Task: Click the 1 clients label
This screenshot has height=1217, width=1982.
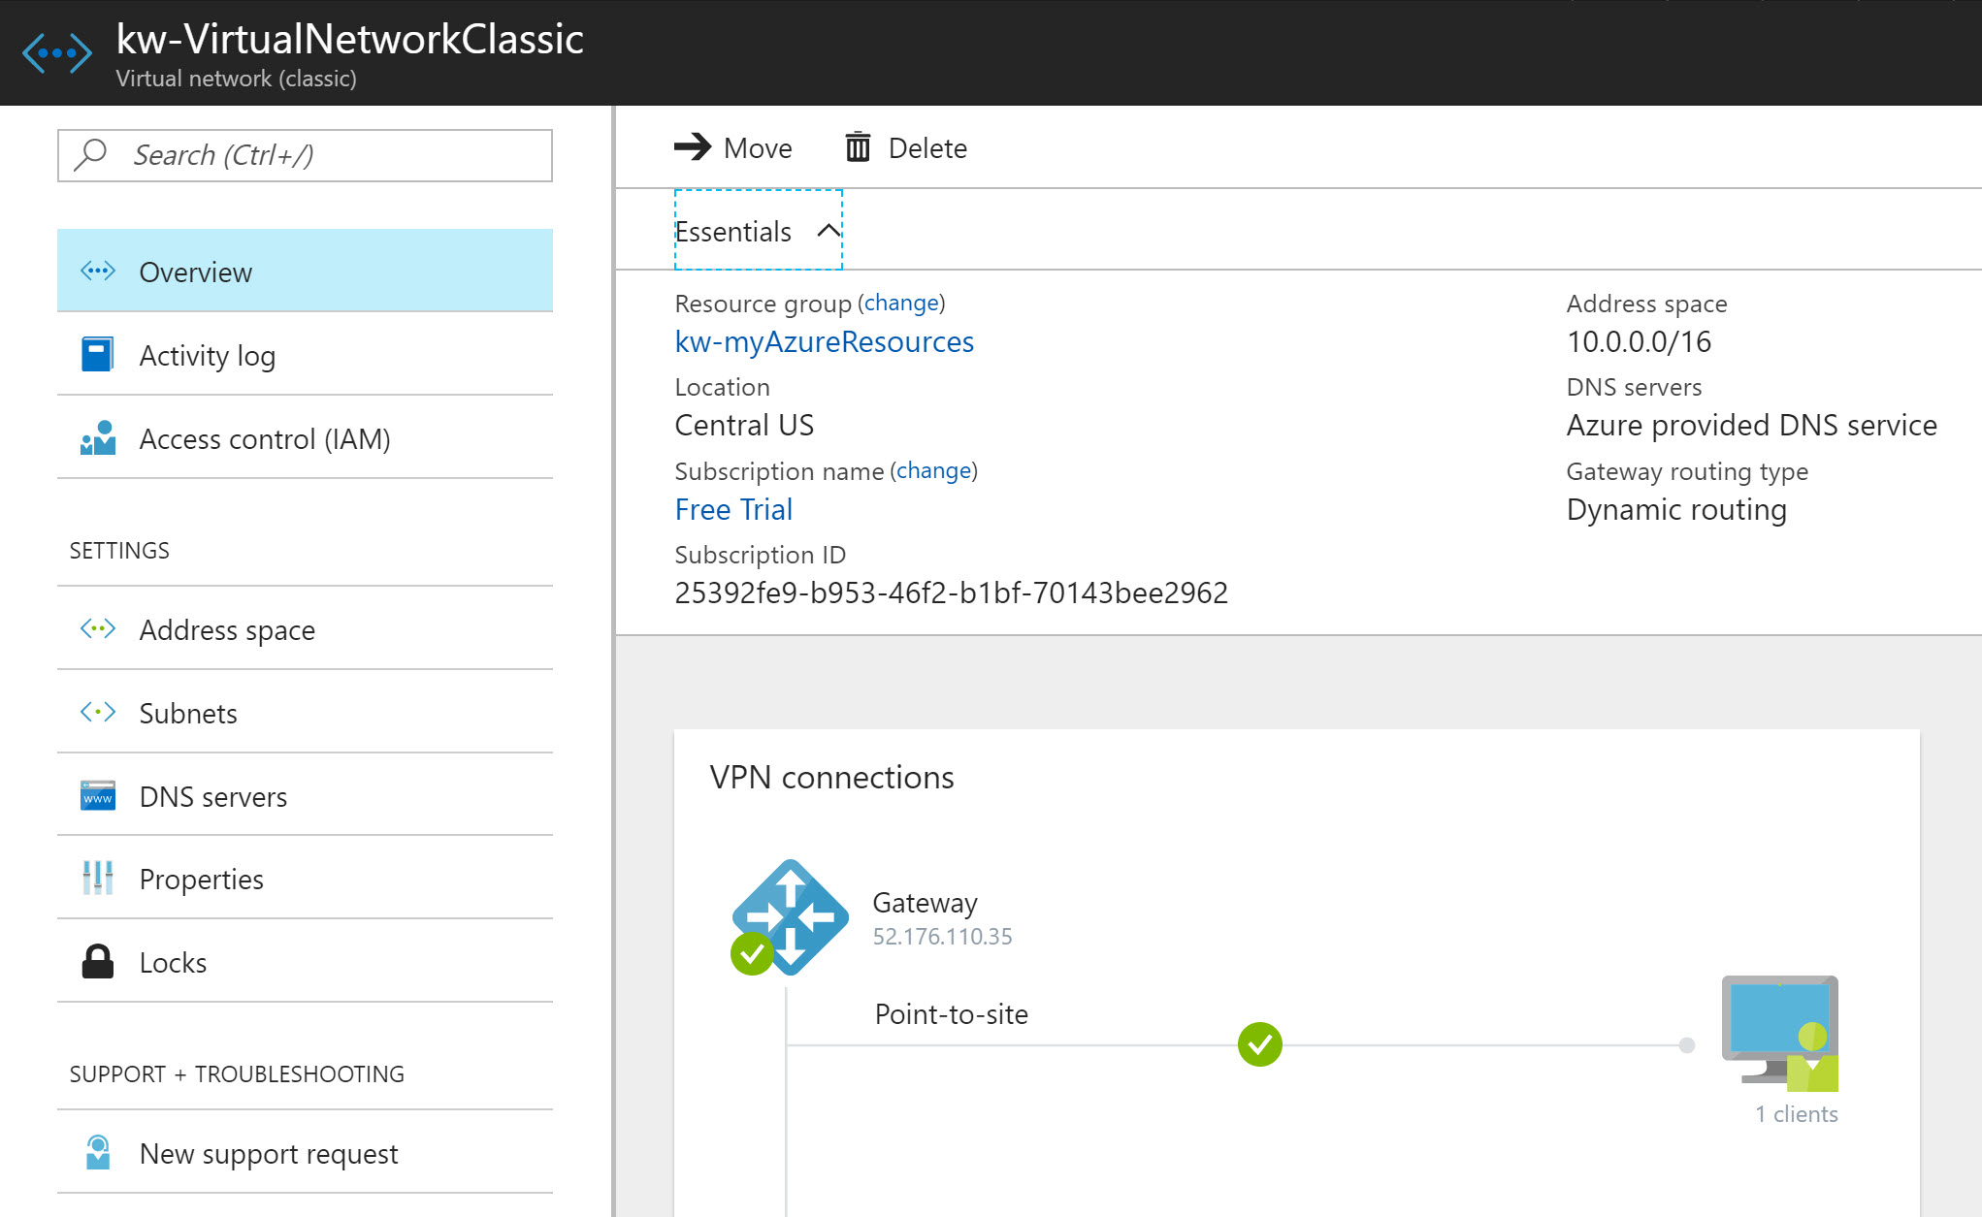Action: coord(1797,1113)
